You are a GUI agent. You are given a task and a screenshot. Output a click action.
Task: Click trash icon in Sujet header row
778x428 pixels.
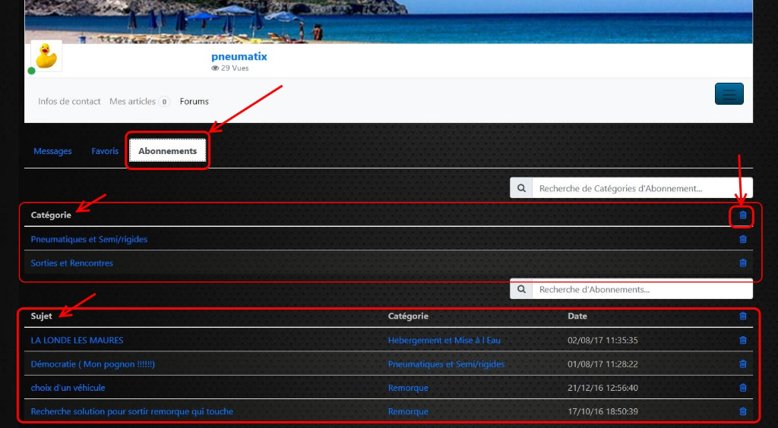(743, 316)
